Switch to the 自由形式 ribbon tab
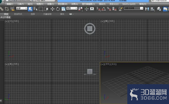 18,14
